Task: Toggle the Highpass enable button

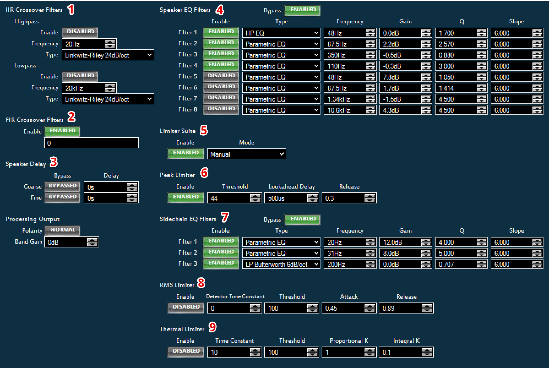Action: [x=80, y=32]
